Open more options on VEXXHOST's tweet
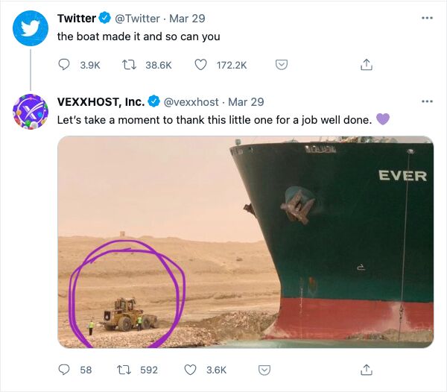 [427, 101]
